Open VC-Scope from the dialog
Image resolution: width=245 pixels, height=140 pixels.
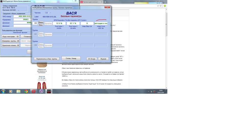(x=92, y=59)
